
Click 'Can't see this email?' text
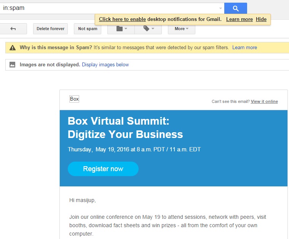tap(231, 101)
